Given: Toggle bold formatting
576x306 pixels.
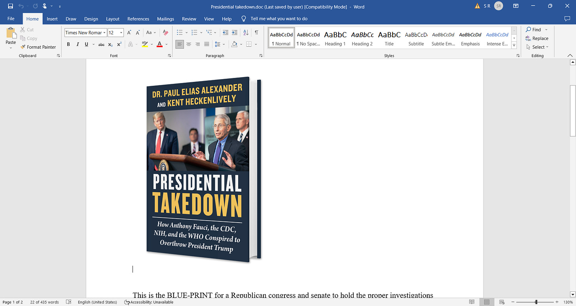Looking at the screenshot, I should (68, 44).
